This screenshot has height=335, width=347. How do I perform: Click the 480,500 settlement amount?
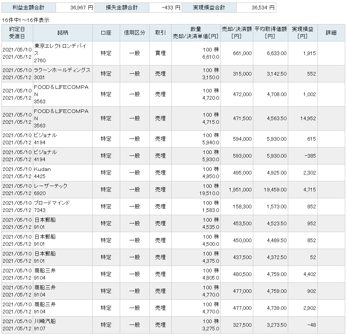pos(242,274)
